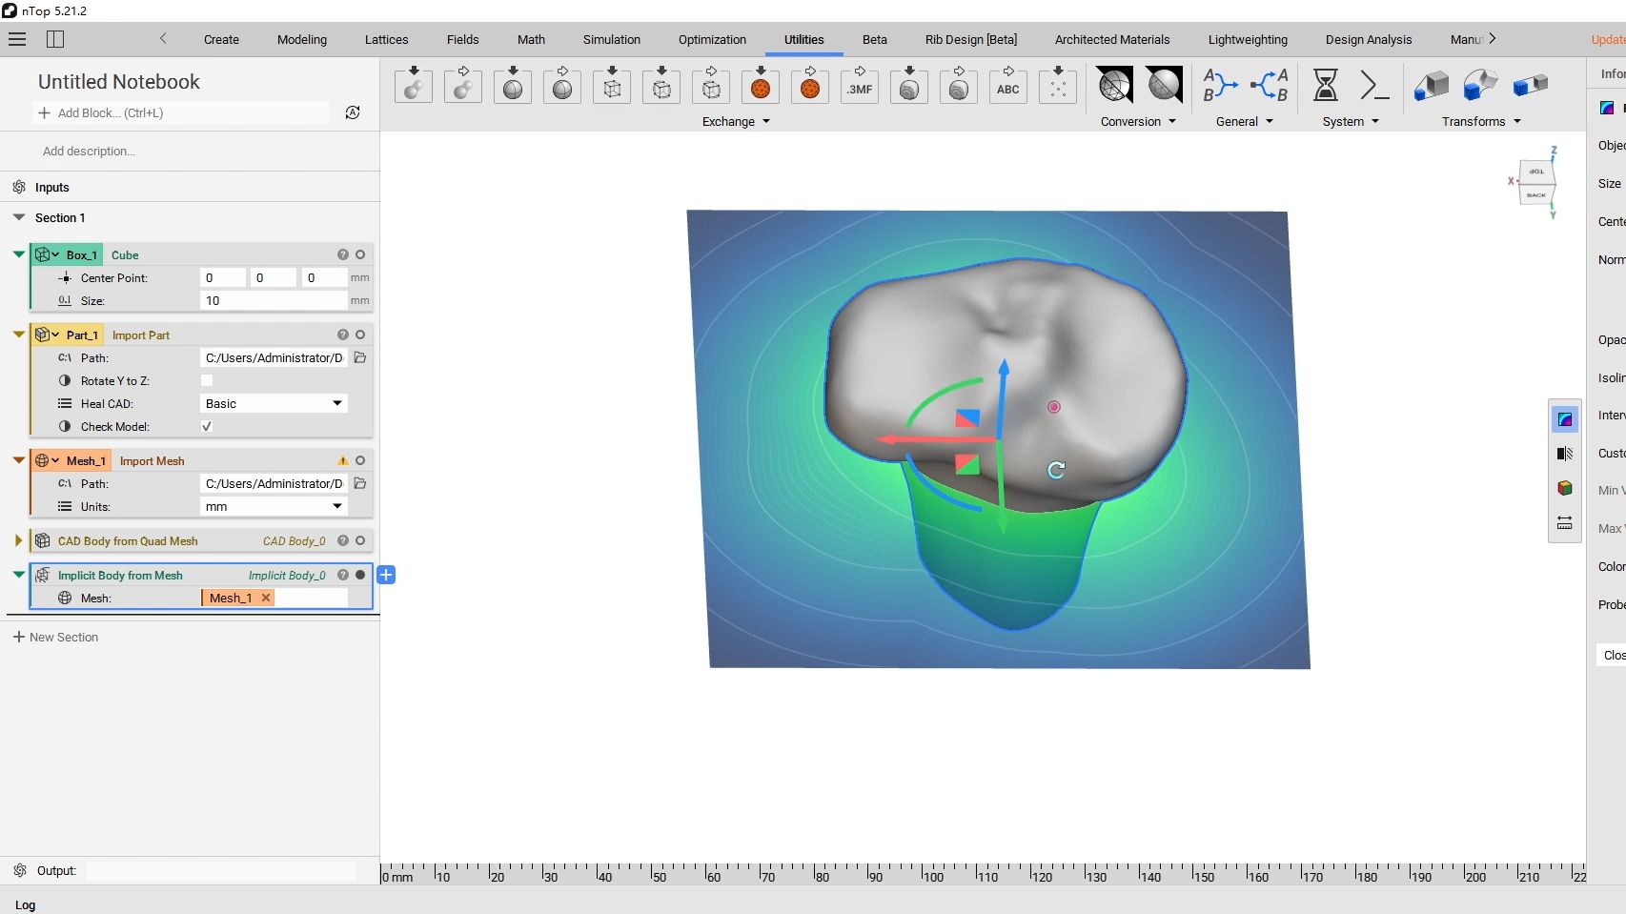Switch to the Lattices ribbon tab
The image size is (1626, 914).
coord(386,39)
